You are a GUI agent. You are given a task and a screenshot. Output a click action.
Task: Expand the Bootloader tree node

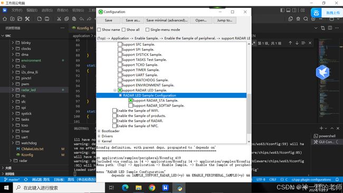[99, 131]
